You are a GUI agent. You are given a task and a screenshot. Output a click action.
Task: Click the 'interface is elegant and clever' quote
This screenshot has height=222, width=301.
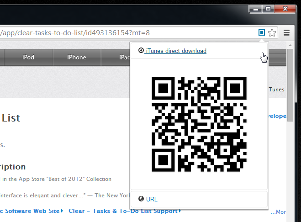pyautogui.click(x=43, y=196)
